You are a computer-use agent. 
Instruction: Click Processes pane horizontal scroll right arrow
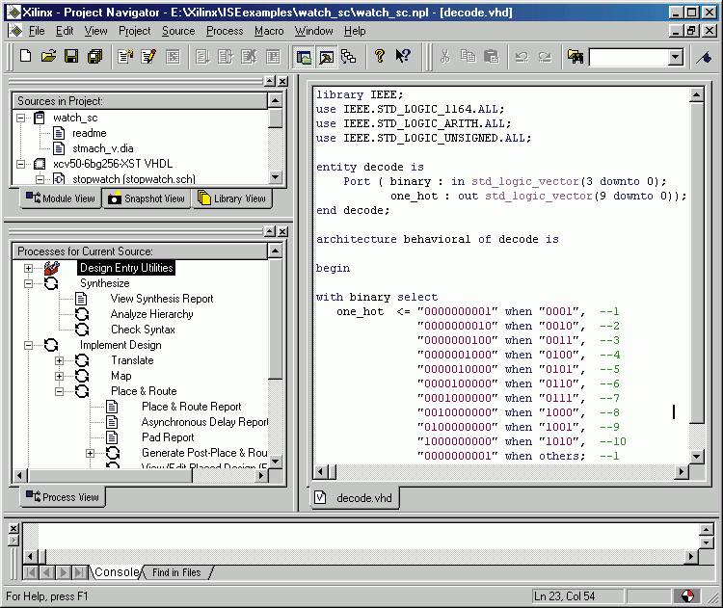(261, 475)
